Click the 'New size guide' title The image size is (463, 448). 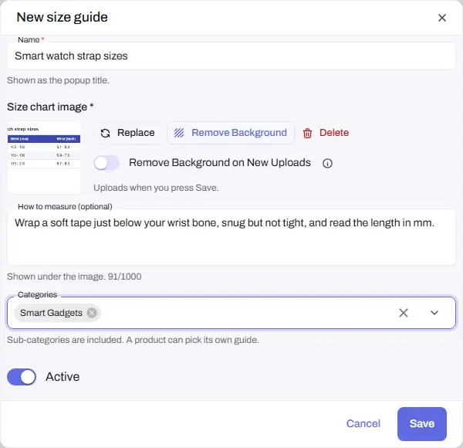pyautogui.click(x=62, y=17)
